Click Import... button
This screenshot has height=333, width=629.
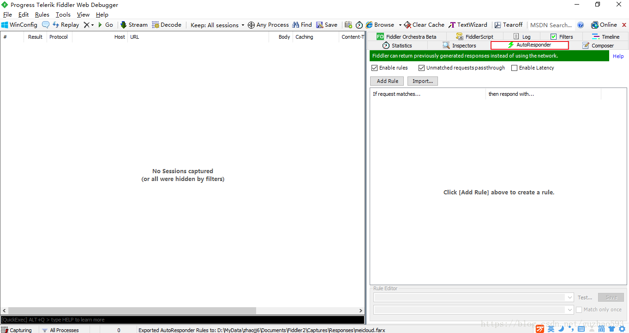tap(422, 81)
